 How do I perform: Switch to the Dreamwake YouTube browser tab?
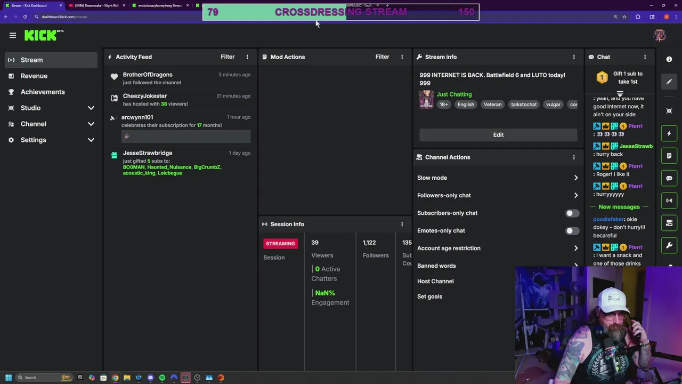tap(97, 5)
